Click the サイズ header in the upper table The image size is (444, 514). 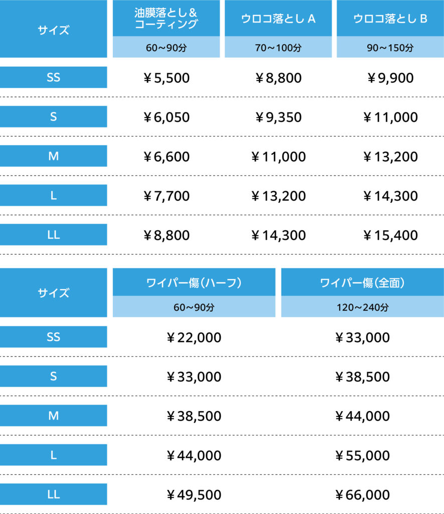pyautogui.click(x=53, y=30)
